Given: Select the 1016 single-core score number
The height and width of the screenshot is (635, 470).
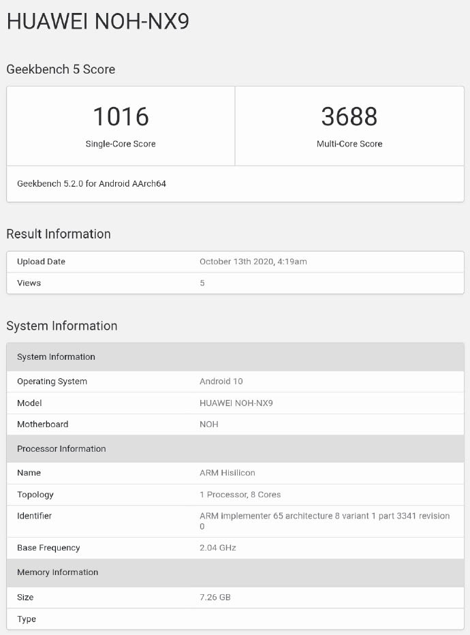Looking at the screenshot, I should (x=121, y=117).
